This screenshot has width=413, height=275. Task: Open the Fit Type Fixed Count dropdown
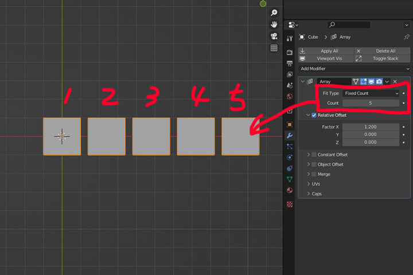point(371,93)
